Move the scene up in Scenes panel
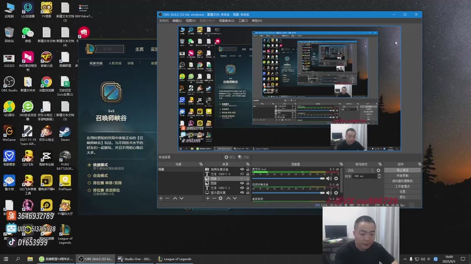 (x=175, y=198)
